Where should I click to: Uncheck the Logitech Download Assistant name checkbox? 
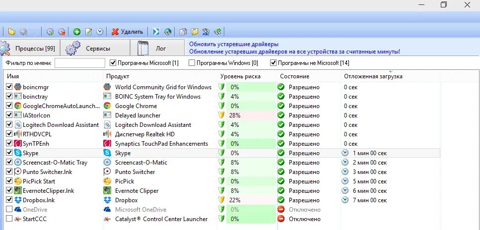(9, 125)
